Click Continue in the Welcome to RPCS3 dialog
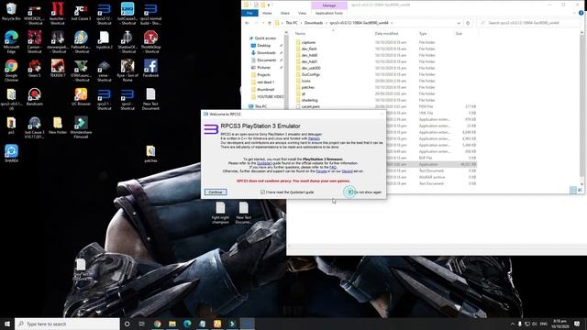Screen dimensions: 587x330 [x=216, y=192]
